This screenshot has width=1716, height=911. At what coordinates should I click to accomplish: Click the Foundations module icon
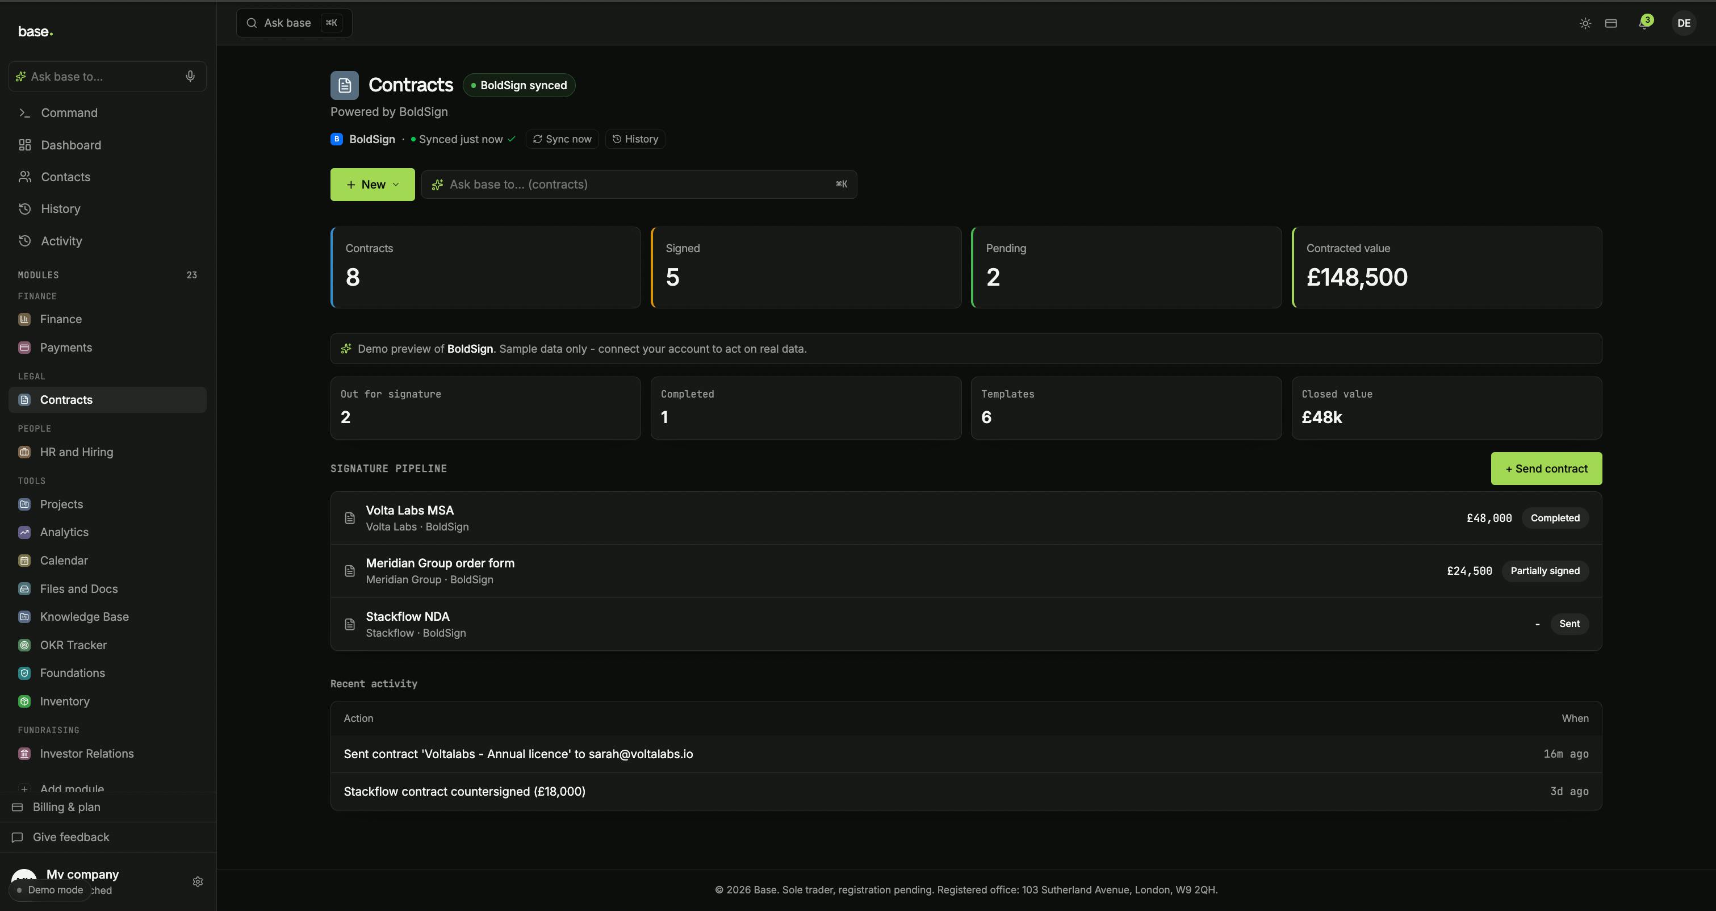click(24, 673)
